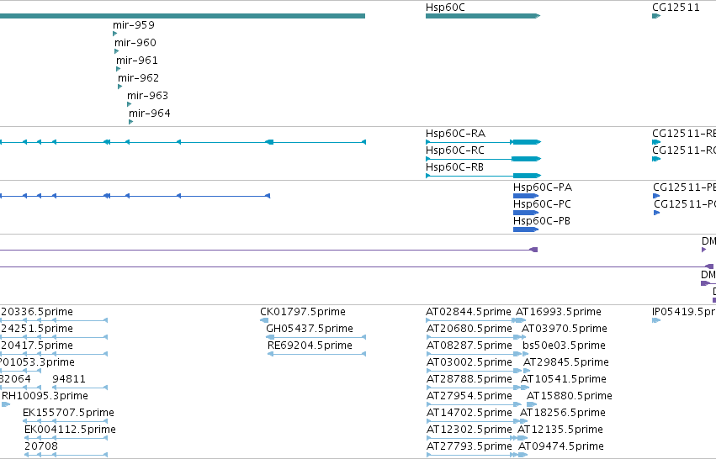Select the Hsp60C-RA transcript
716x459 pixels.
tap(483, 142)
